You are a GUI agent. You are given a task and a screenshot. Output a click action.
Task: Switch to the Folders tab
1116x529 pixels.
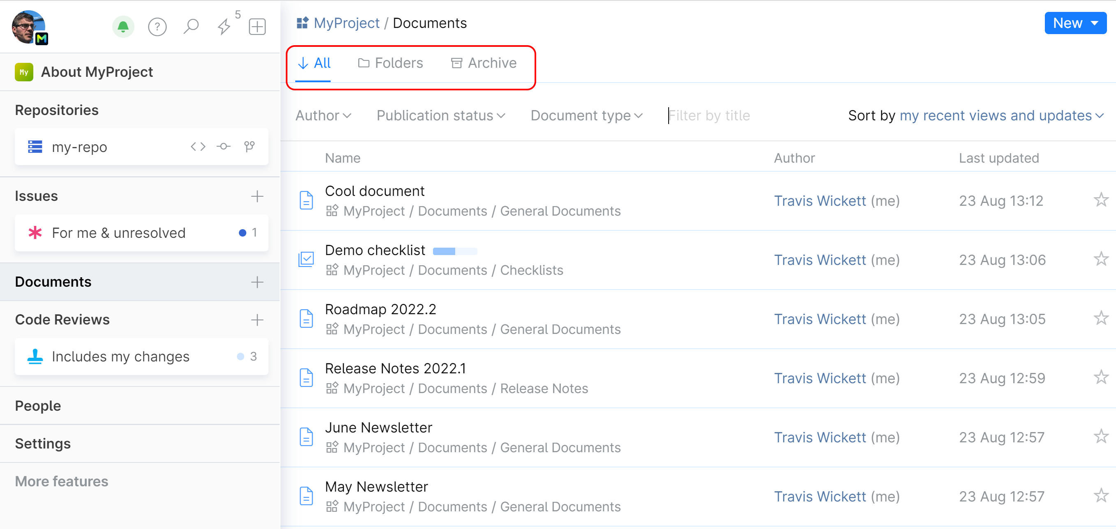point(390,63)
